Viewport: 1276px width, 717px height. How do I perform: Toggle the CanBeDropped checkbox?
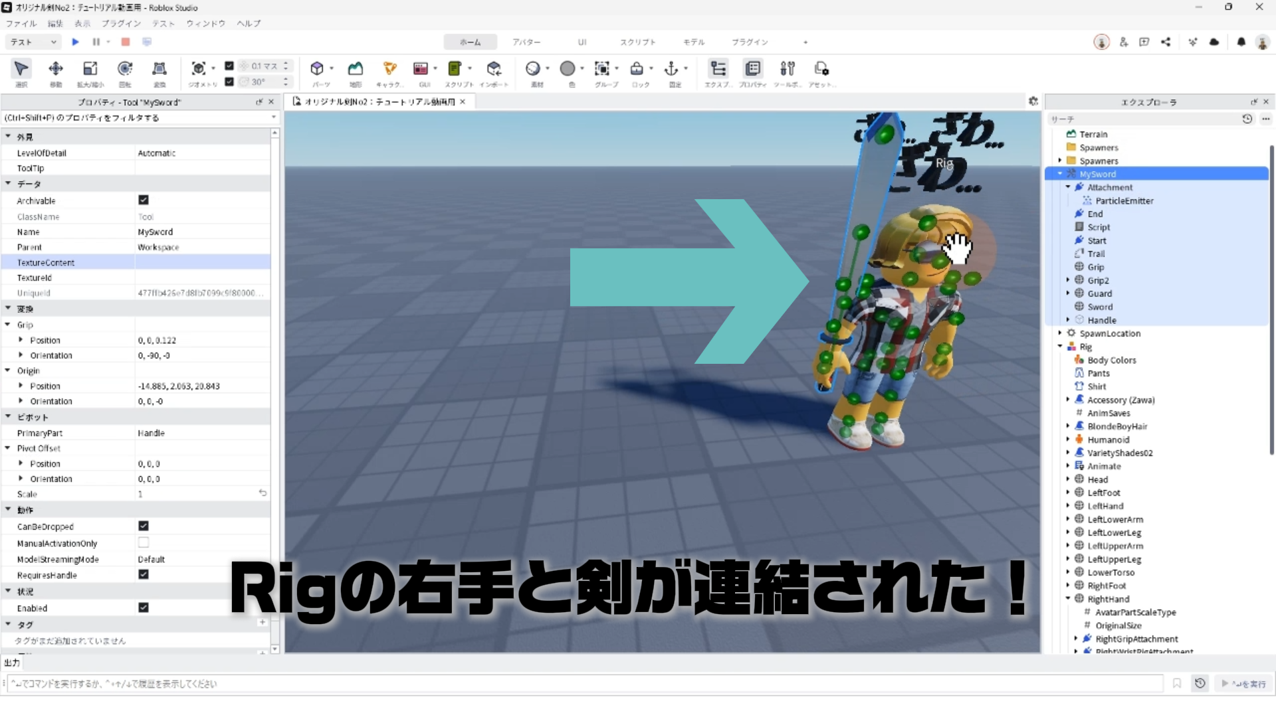pyautogui.click(x=144, y=526)
